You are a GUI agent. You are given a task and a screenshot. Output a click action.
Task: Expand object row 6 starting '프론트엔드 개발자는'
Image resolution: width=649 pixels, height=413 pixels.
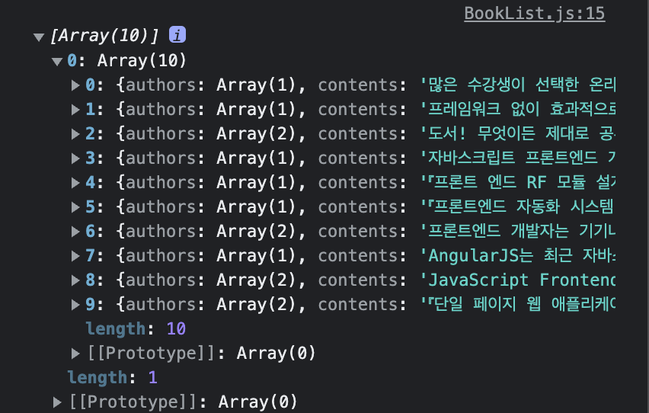pos(75,232)
